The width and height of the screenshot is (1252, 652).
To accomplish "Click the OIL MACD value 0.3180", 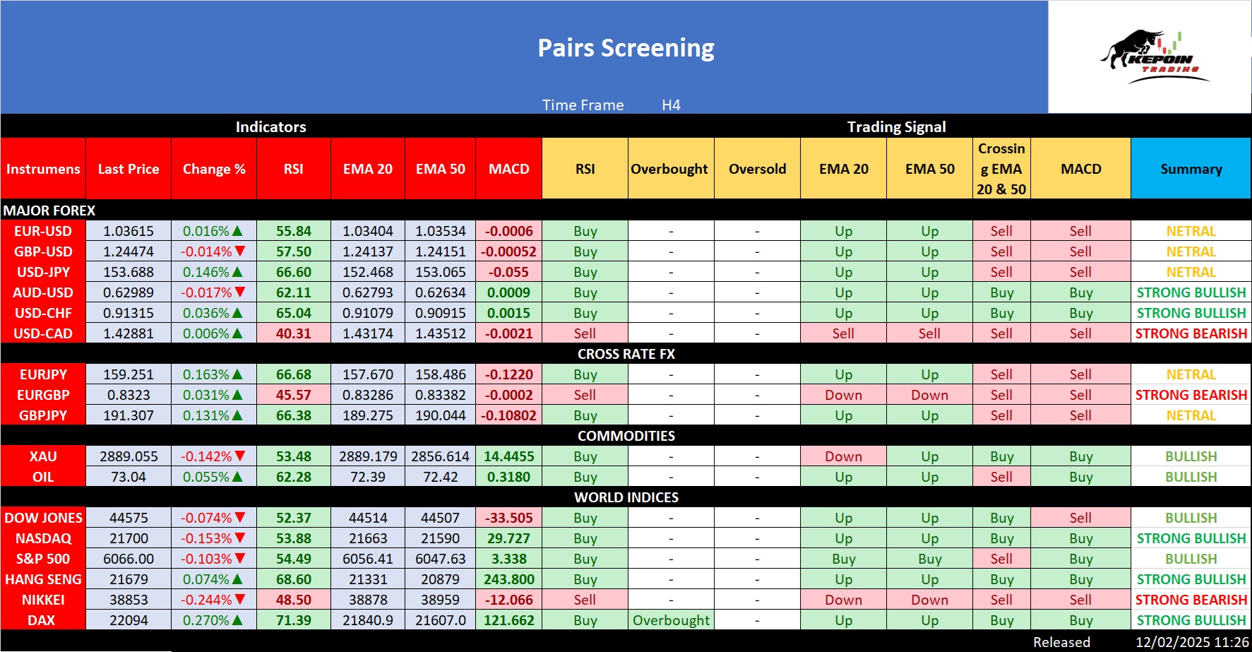I will (x=508, y=477).
